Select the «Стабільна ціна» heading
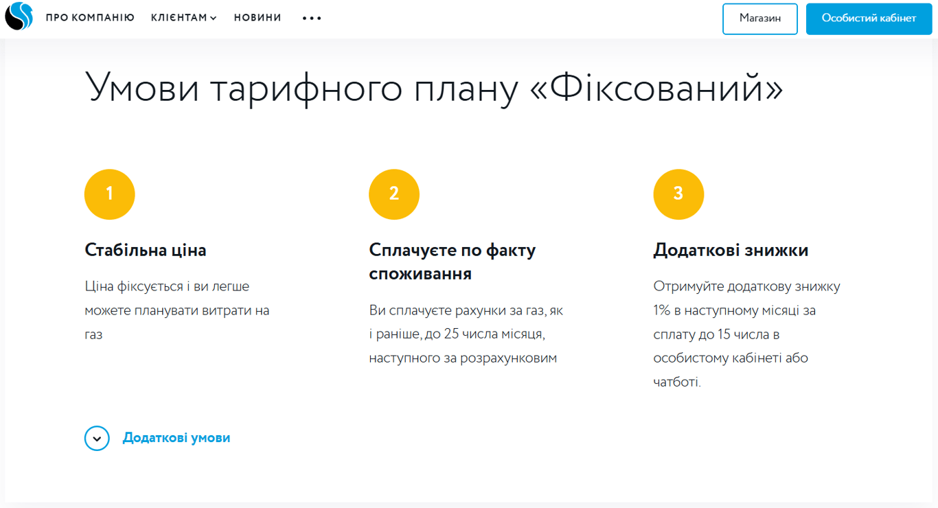This screenshot has width=938, height=508. click(x=146, y=250)
